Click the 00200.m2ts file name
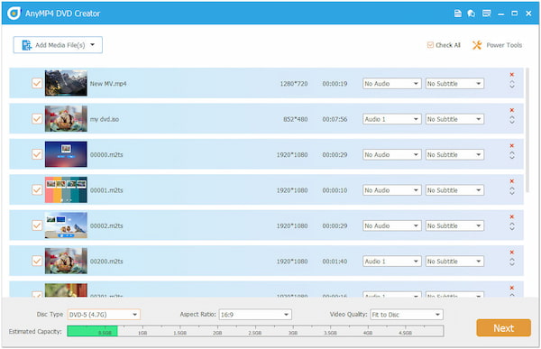This screenshot has width=541, height=349. tap(106, 262)
